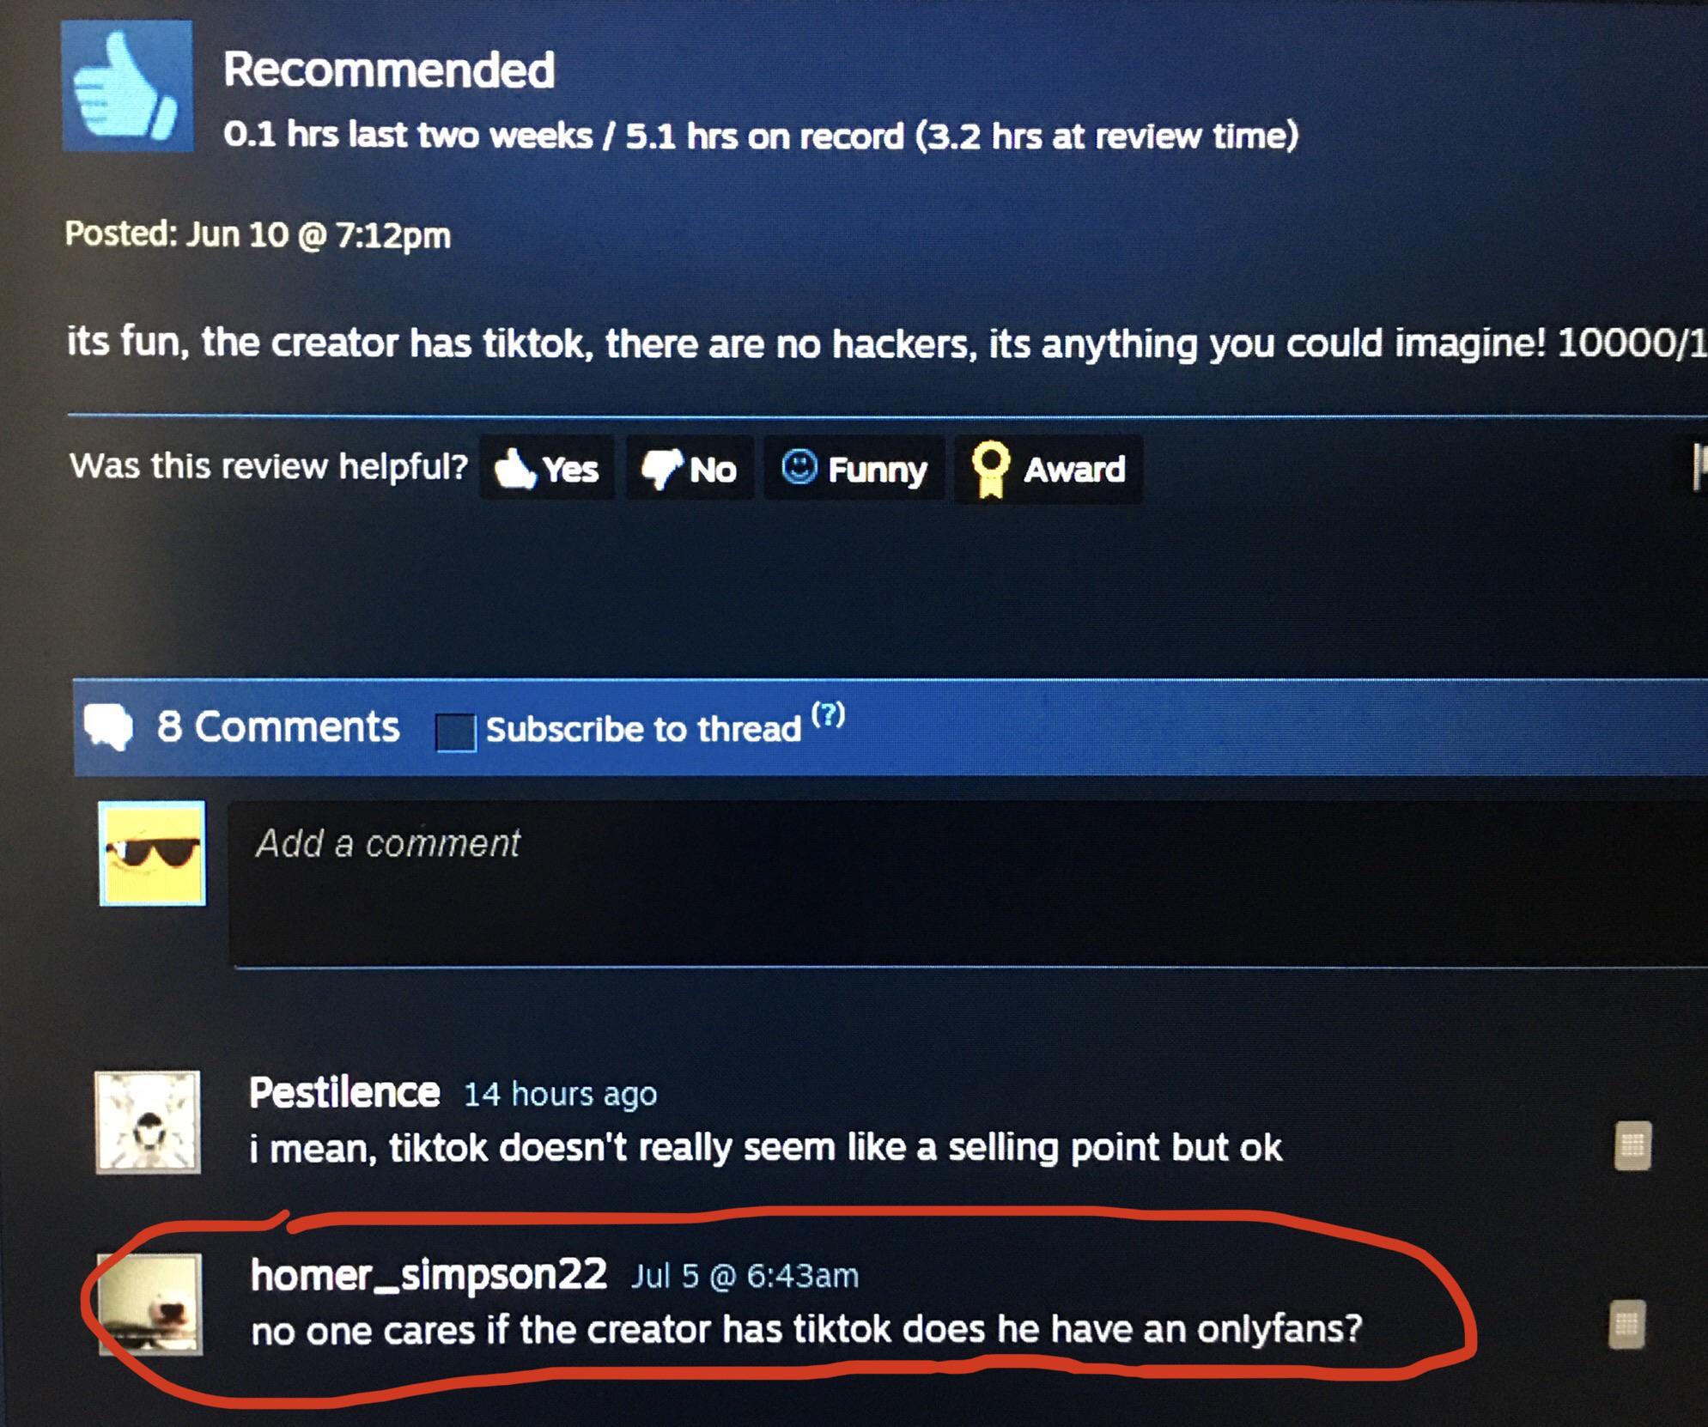Mark the review as helpful with Yes
The height and width of the screenshot is (1427, 1708).
pos(547,469)
